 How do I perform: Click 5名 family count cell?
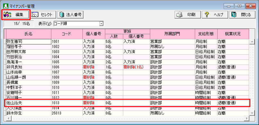pyautogui.click(x=114, y=42)
